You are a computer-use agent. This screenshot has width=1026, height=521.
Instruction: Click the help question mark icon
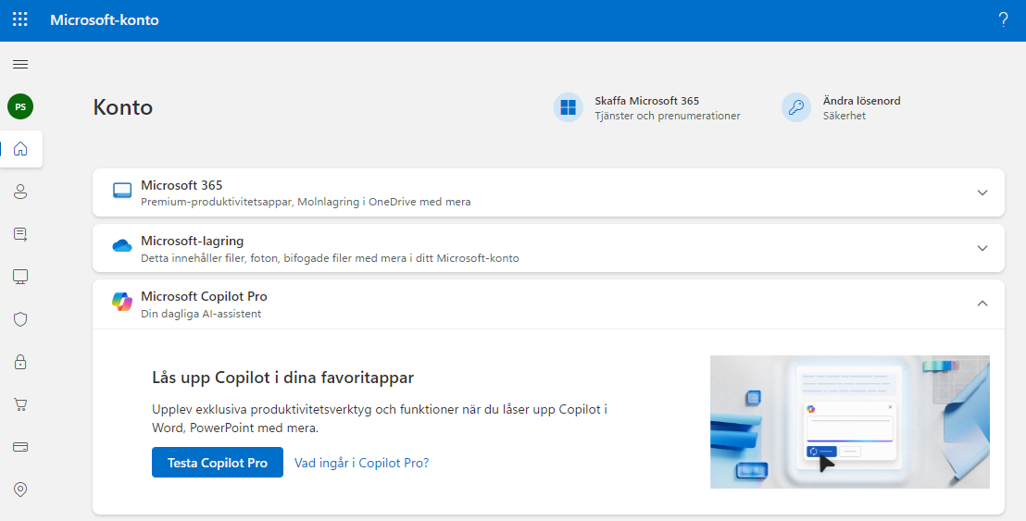click(1003, 19)
